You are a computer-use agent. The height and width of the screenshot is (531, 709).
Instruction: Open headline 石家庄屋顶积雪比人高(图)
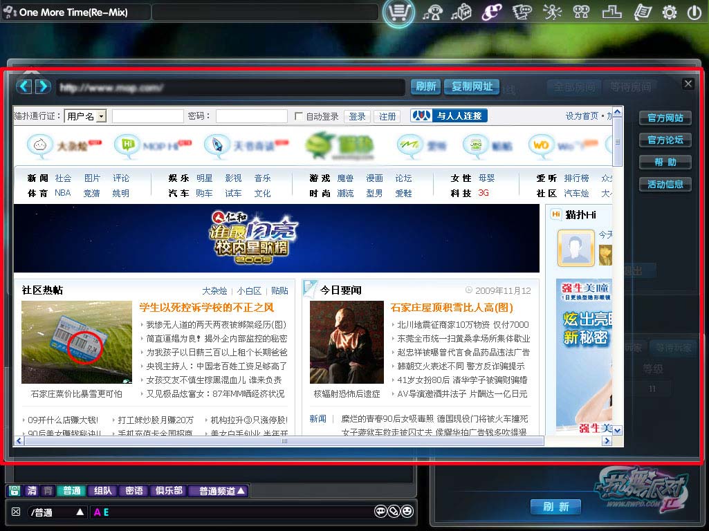[452, 308]
